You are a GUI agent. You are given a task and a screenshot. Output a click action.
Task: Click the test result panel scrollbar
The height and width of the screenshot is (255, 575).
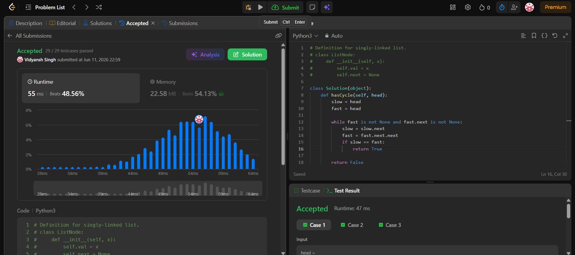pos(568,211)
